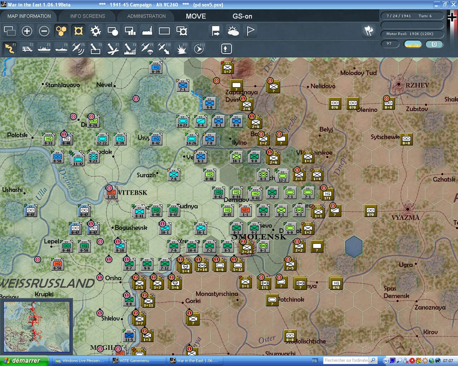Screen dimensions: 458x366
Task: Click the zoom in plus icon
Action: 27,31
